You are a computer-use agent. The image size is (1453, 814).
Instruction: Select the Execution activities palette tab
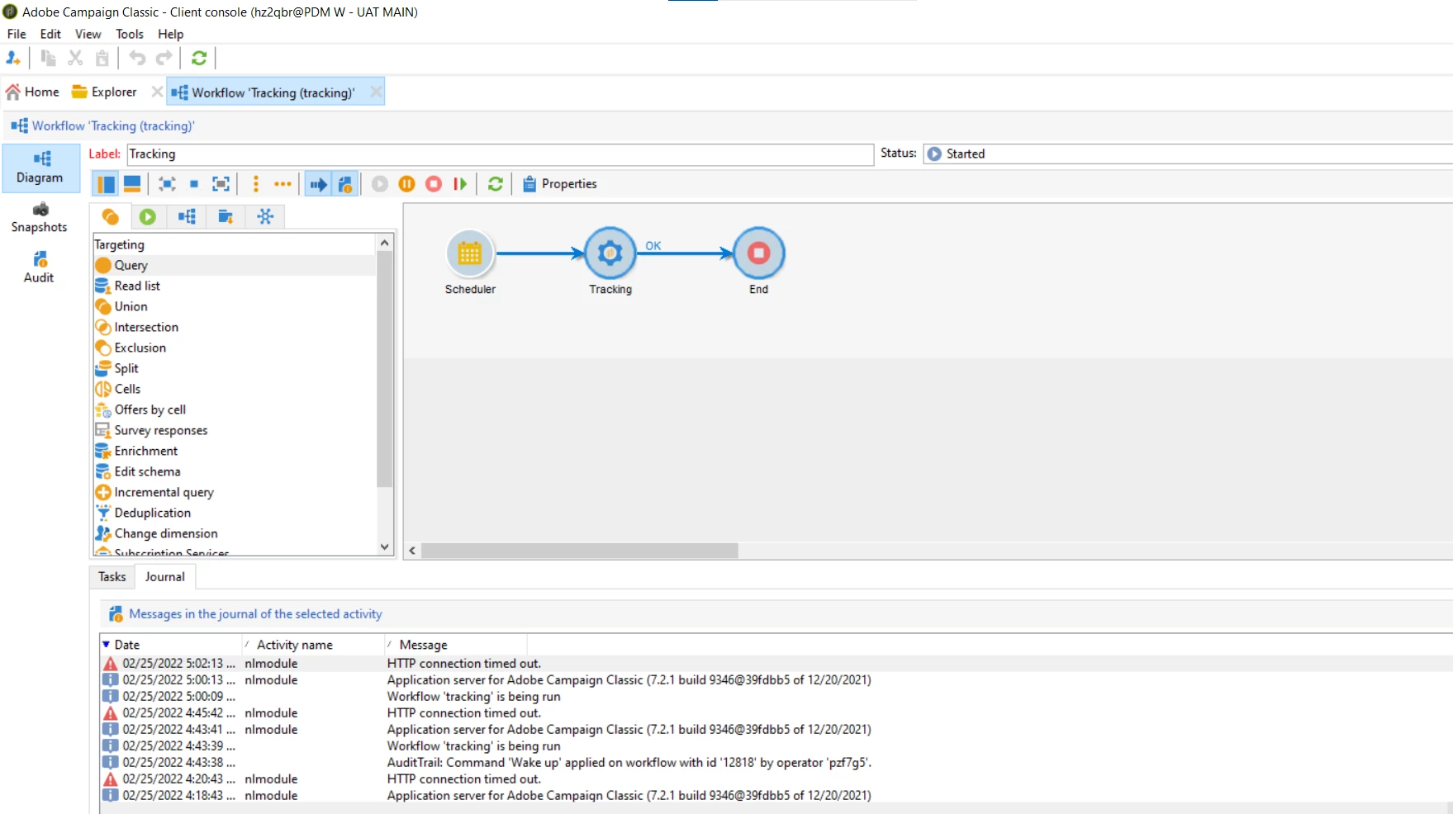[148, 216]
